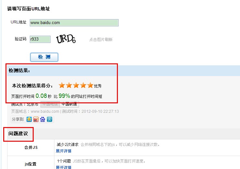Click the 问题建议 section heading
Image resolution: width=240 pixels, height=169 pixels.
[18, 134]
